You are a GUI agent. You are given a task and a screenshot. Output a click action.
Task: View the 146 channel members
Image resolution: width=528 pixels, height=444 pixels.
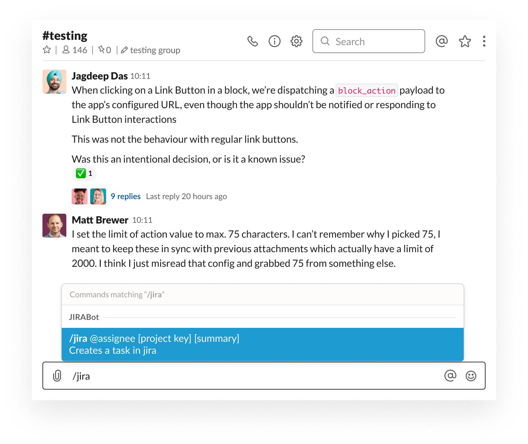[75, 50]
